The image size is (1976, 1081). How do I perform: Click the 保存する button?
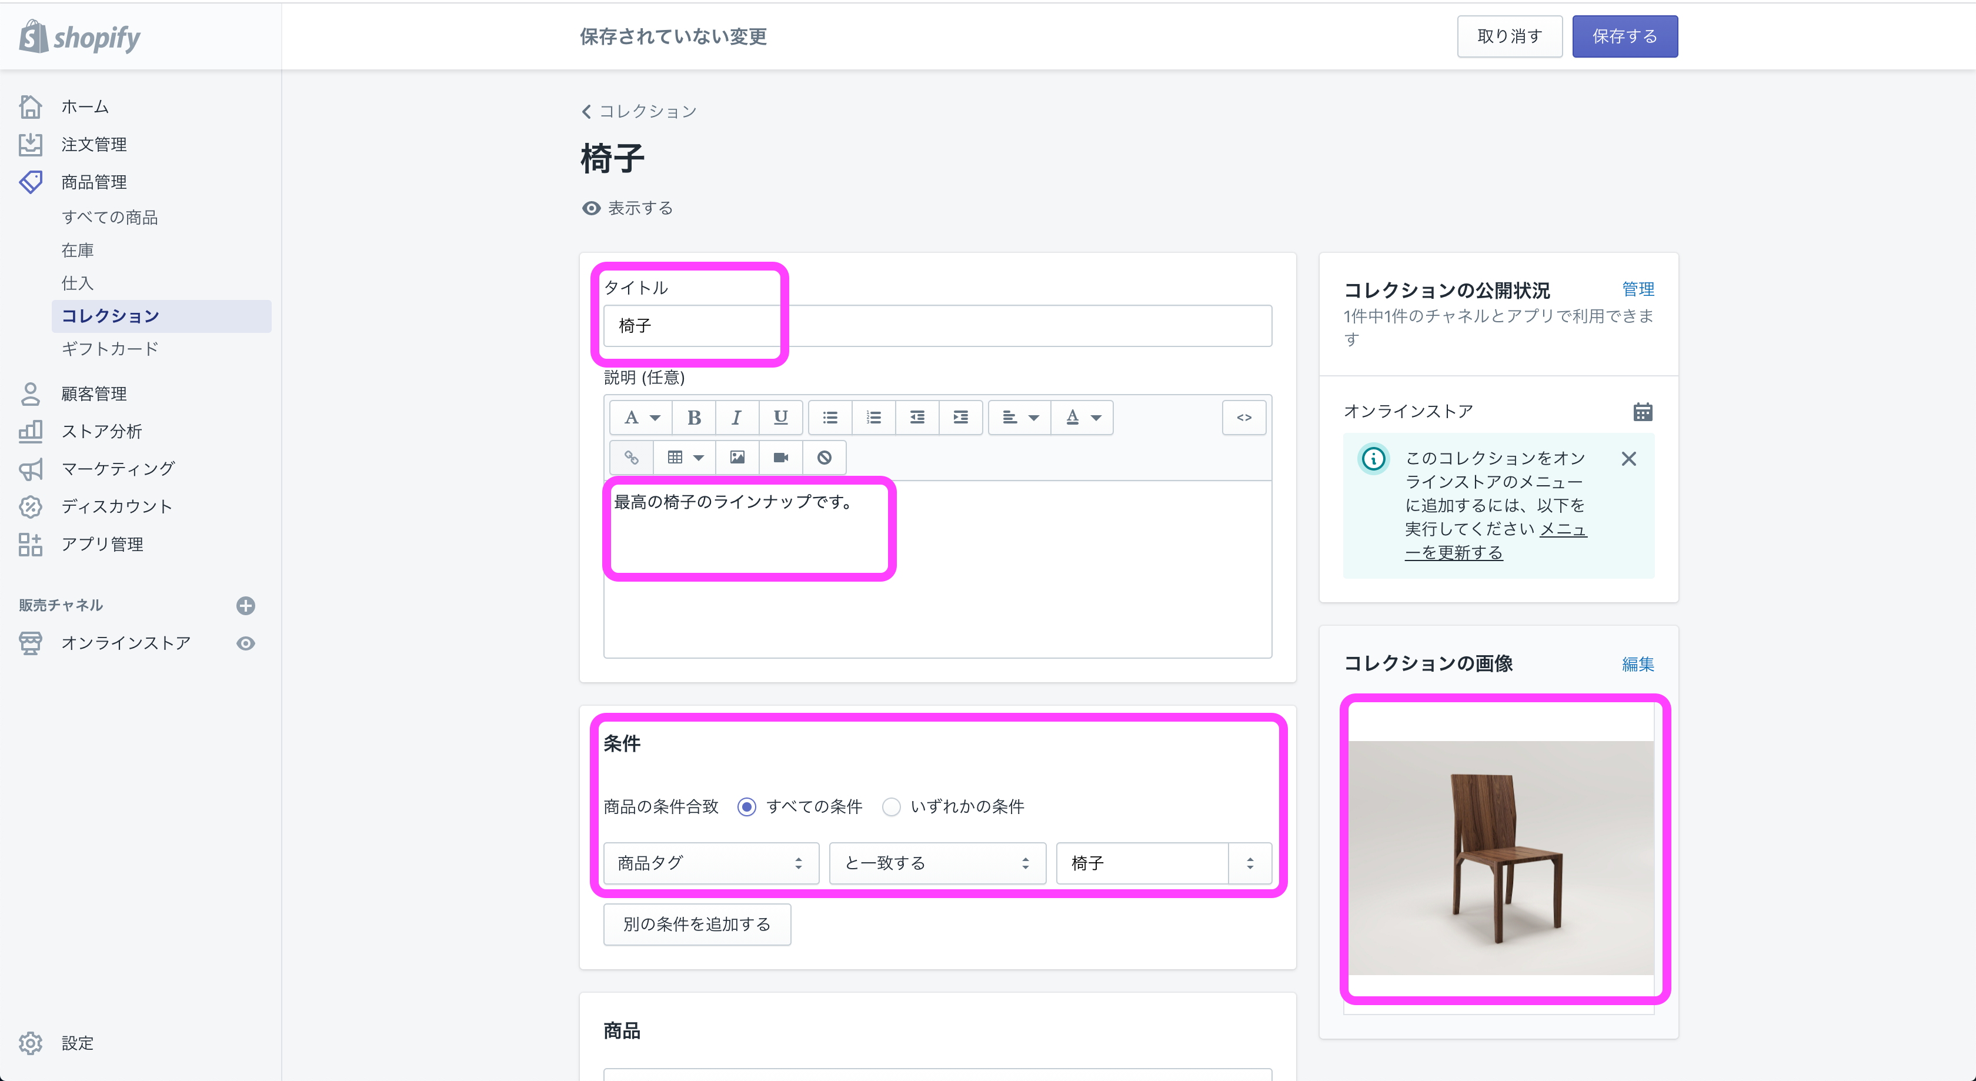click(1625, 36)
